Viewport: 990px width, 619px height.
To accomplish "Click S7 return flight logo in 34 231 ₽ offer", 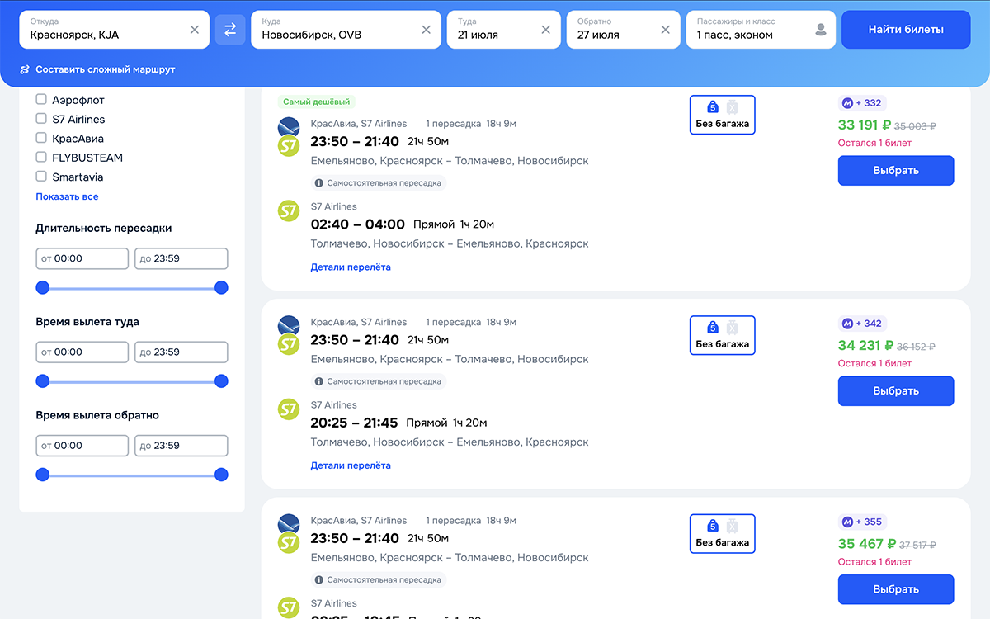I will (289, 409).
